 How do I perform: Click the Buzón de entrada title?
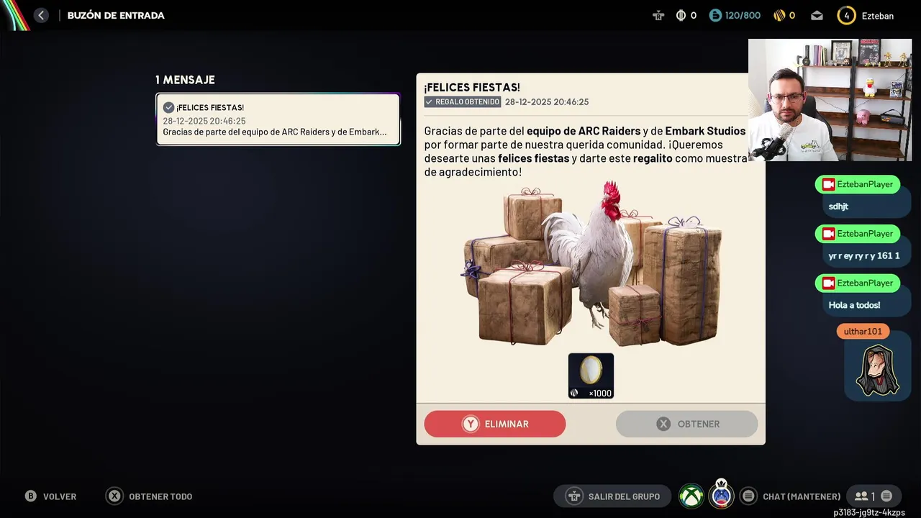(x=116, y=15)
